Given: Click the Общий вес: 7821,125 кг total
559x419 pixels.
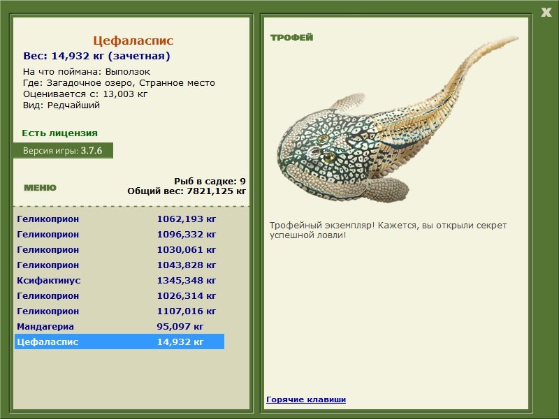Looking at the screenshot, I should [x=187, y=191].
